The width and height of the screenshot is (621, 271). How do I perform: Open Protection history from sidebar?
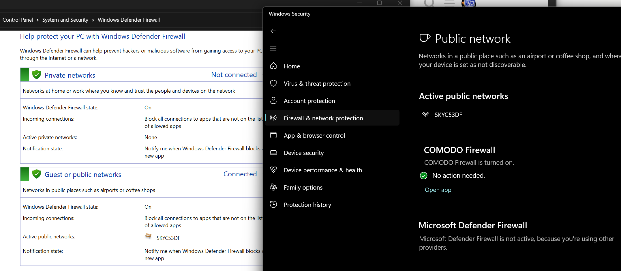pos(307,205)
